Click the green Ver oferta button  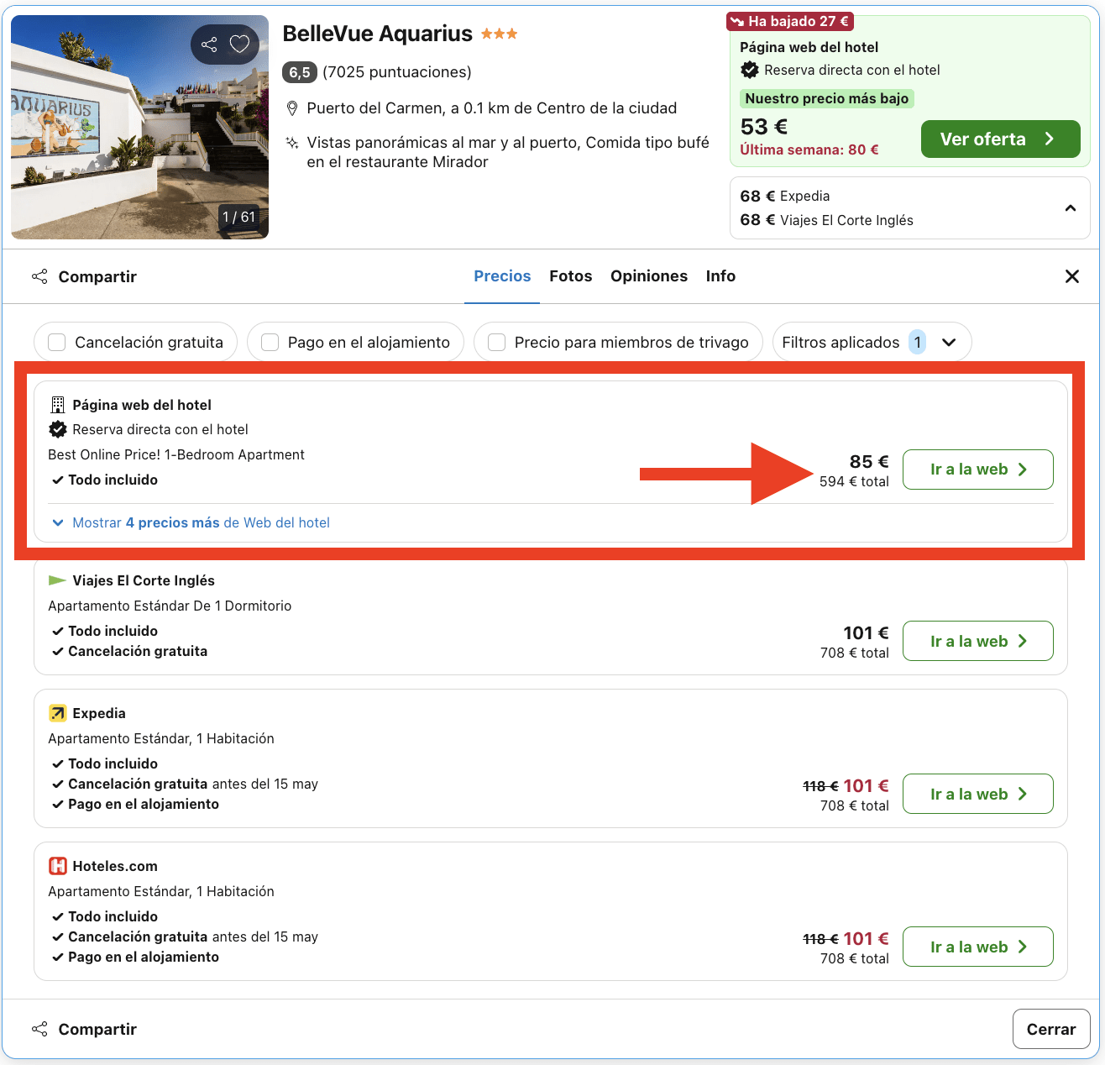(x=1000, y=139)
